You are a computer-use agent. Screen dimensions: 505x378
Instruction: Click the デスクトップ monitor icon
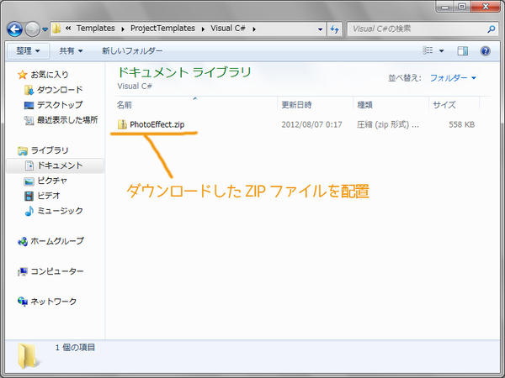(29, 105)
